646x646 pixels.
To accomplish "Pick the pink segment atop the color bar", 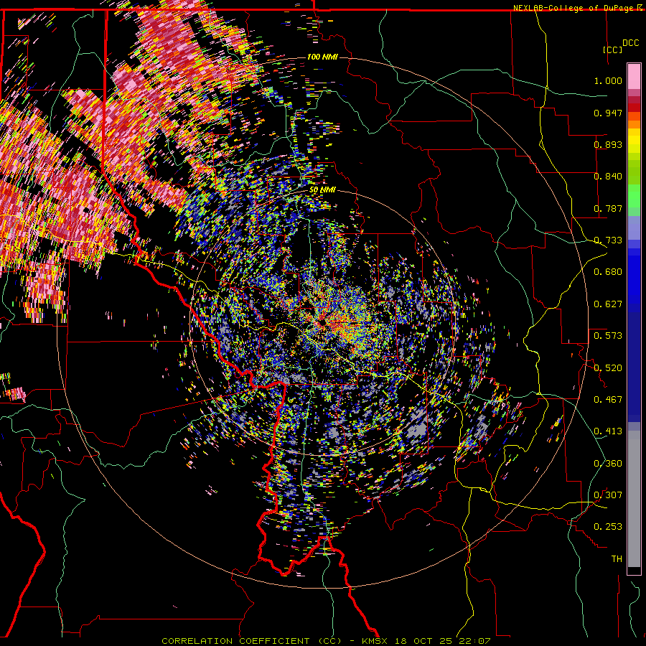I will click(x=634, y=76).
